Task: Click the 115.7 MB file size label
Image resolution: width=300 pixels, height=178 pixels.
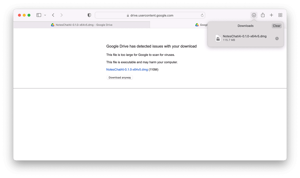Action: (229, 40)
